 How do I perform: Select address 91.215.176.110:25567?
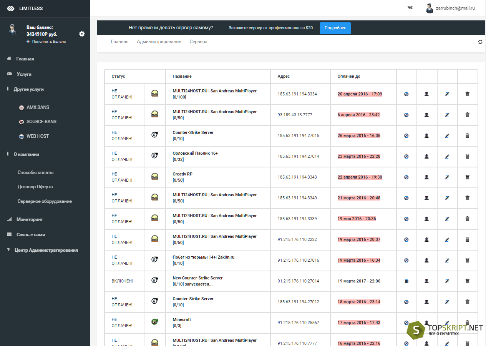pos(298,323)
